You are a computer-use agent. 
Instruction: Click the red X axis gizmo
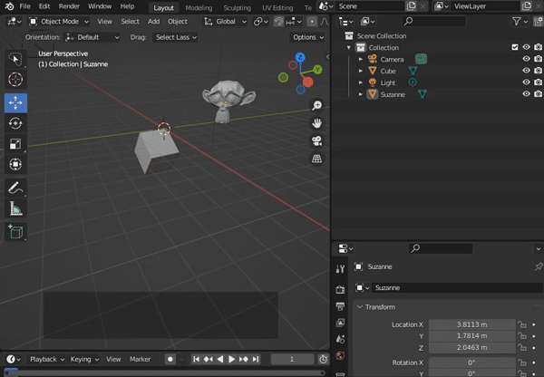click(307, 82)
